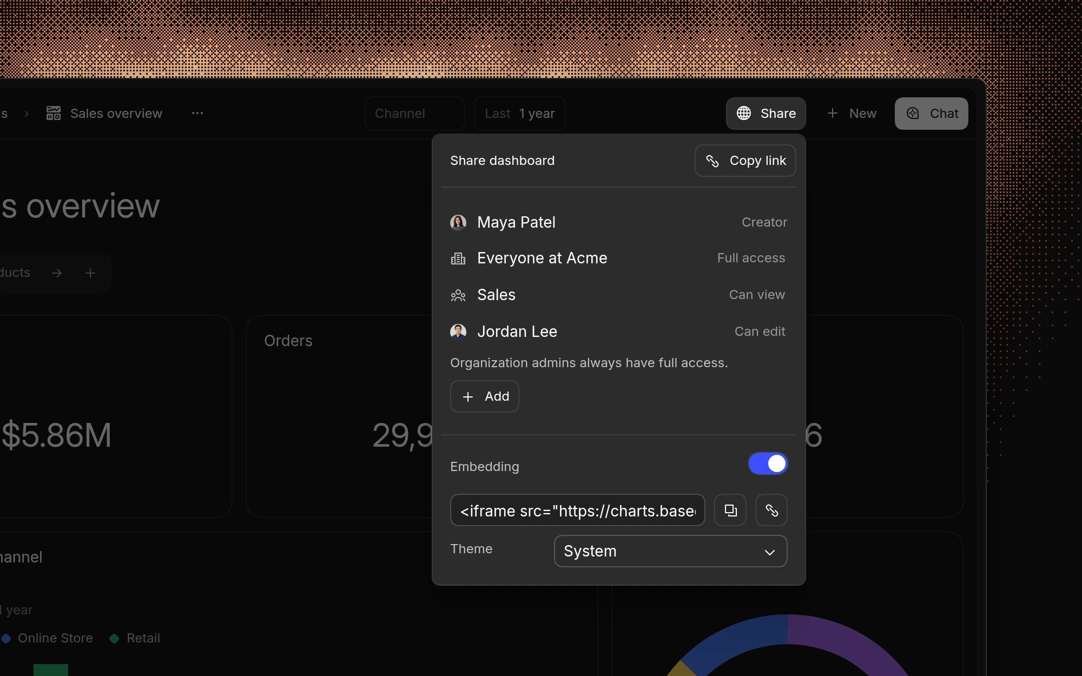Click the Maya Patel name

pyautogui.click(x=516, y=222)
